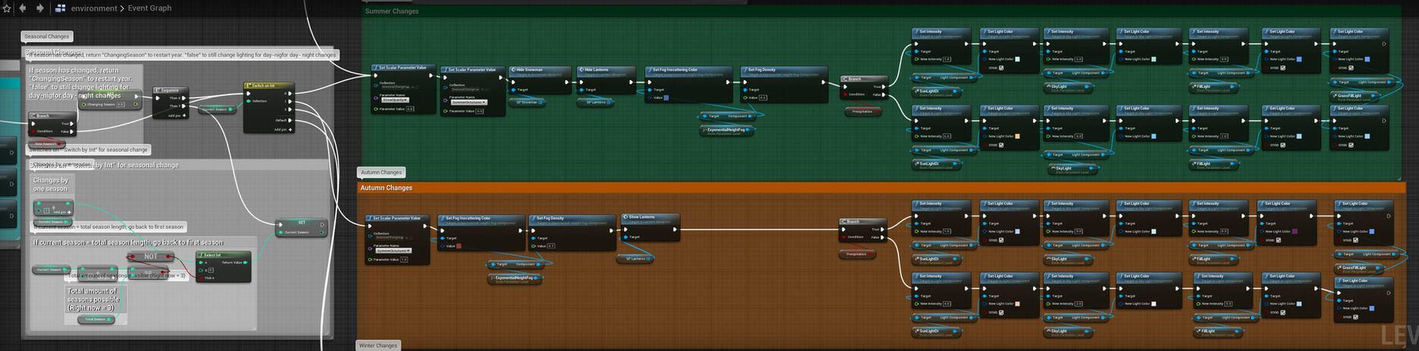Select the BP Snowman variable node

[x=528, y=102]
